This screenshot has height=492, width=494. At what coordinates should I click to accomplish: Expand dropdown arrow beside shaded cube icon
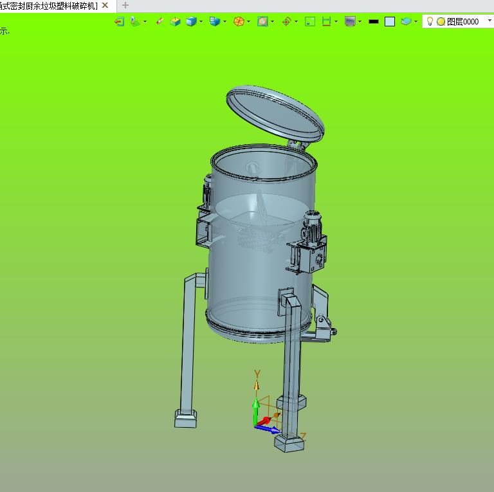click(x=201, y=21)
